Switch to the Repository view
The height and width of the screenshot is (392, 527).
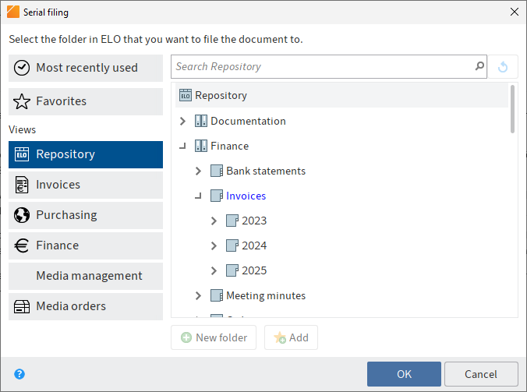pyautogui.click(x=86, y=154)
